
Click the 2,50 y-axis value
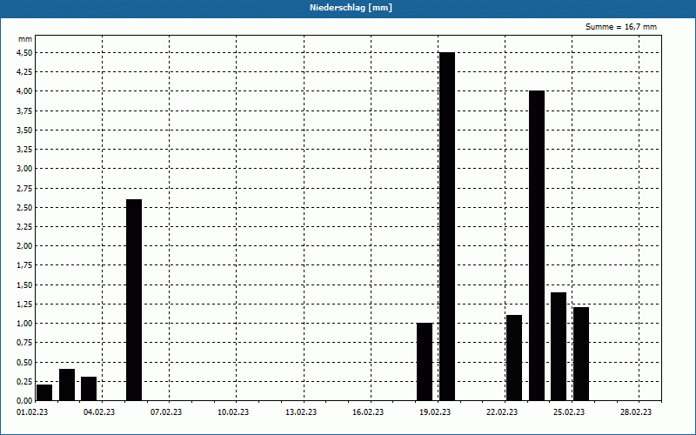(x=24, y=207)
